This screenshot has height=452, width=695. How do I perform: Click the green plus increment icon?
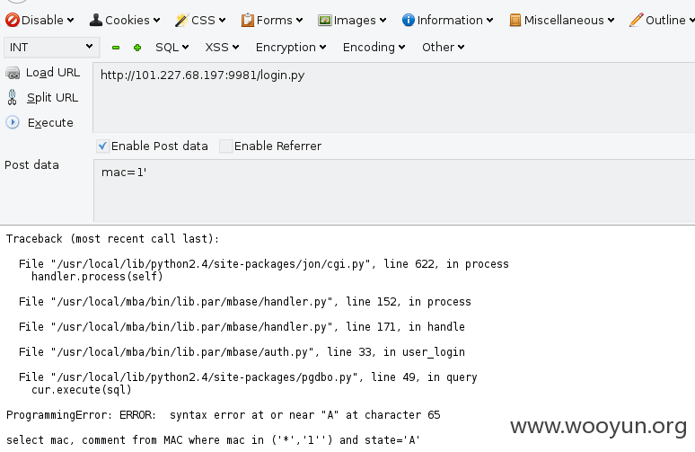point(137,48)
